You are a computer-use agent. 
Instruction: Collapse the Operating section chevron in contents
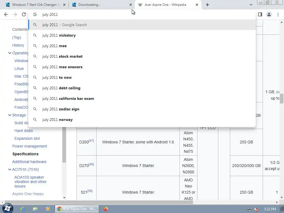10,53
